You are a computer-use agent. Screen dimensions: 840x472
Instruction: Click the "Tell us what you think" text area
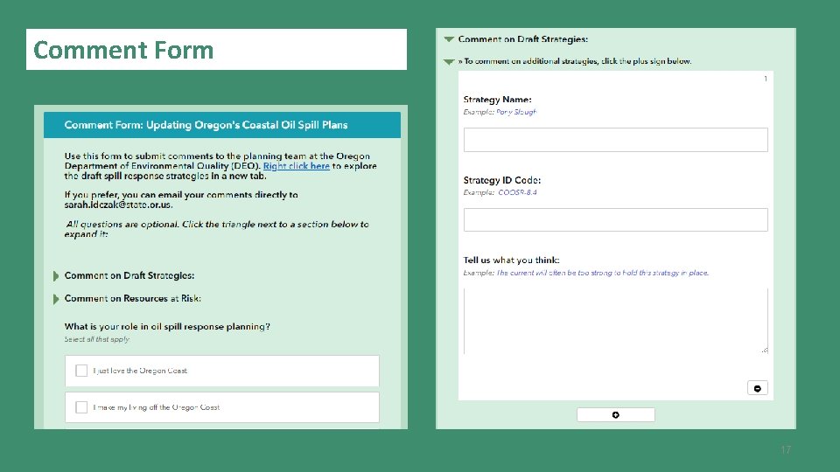click(x=615, y=321)
